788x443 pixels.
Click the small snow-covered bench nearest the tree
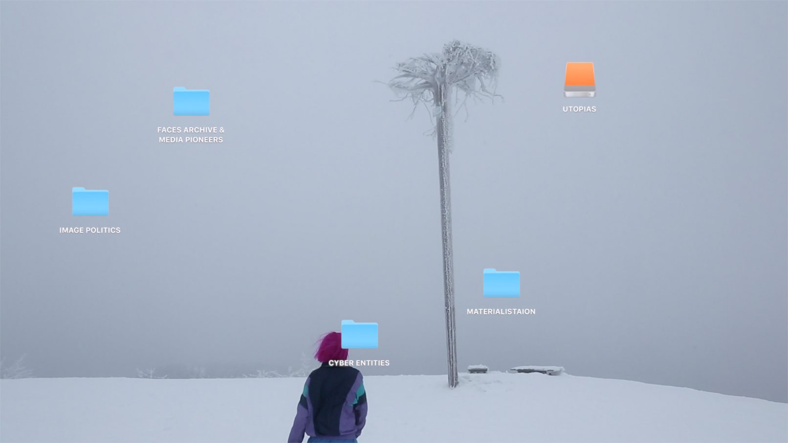(477, 368)
